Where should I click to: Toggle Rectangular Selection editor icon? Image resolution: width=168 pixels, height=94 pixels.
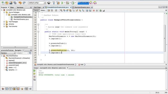pos(73,10)
